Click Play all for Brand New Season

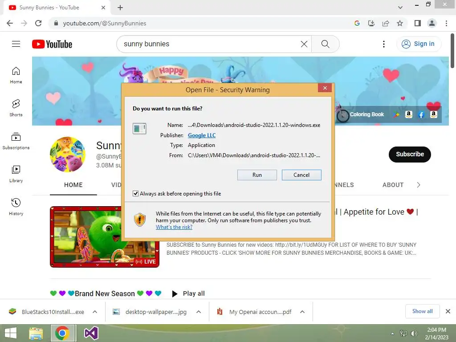coord(188,293)
